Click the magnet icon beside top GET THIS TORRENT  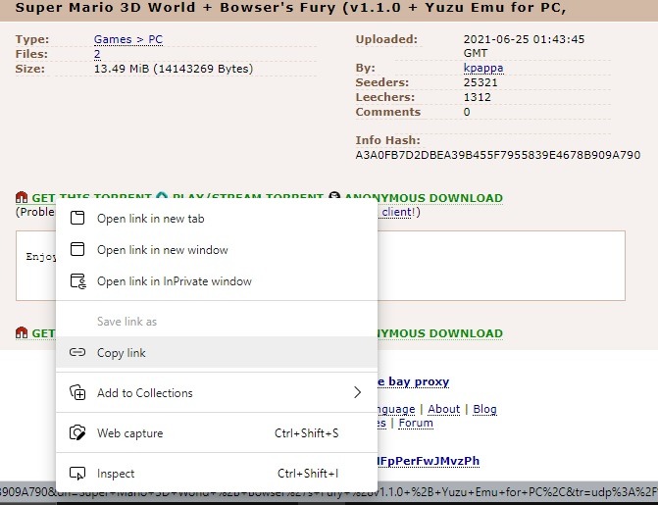pyautogui.click(x=22, y=198)
